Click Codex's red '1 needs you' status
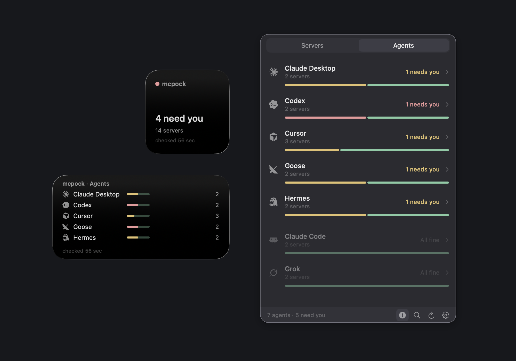The height and width of the screenshot is (361, 516). coord(422,104)
